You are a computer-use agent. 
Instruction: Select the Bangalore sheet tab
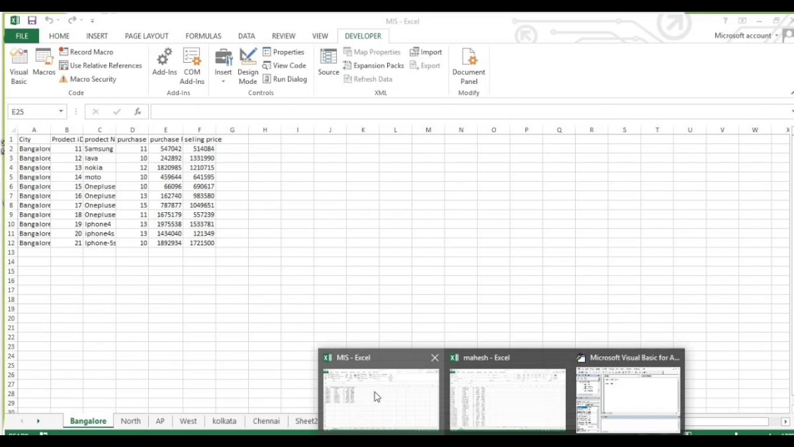pyautogui.click(x=88, y=421)
